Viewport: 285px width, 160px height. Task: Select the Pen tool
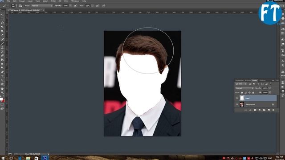2,72
